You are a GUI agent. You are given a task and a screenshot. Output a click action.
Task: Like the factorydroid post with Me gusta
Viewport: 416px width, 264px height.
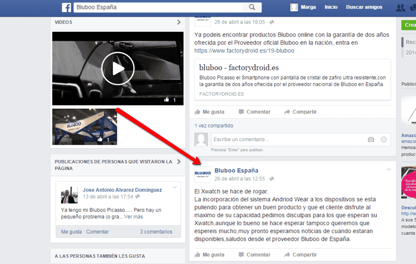[x=209, y=112]
